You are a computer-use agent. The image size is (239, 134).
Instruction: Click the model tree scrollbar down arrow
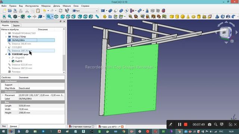(x=64, y=72)
